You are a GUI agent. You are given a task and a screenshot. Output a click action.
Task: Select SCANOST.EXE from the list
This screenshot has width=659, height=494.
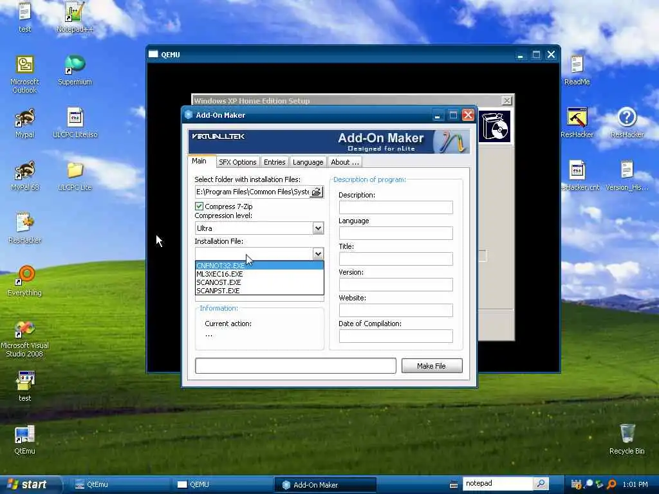click(x=259, y=282)
